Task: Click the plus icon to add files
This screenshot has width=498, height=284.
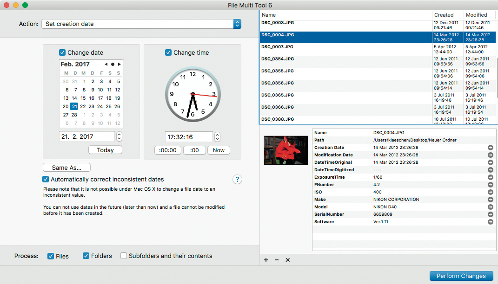Action: [x=266, y=260]
